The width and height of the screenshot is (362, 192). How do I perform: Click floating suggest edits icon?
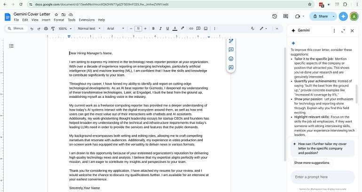pyautogui.click(x=231, y=67)
